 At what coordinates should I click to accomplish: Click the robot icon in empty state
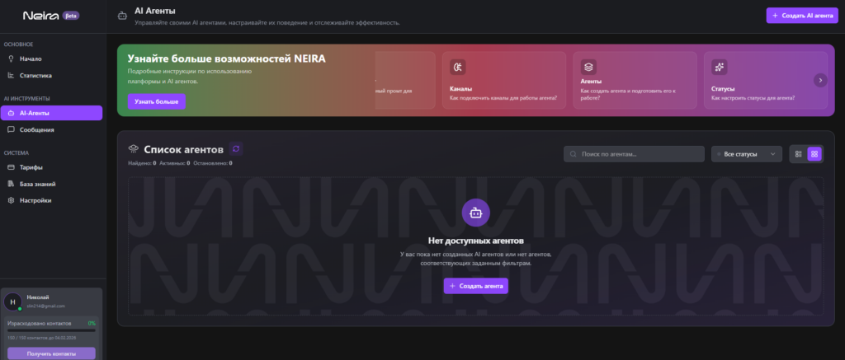click(476, 213)
